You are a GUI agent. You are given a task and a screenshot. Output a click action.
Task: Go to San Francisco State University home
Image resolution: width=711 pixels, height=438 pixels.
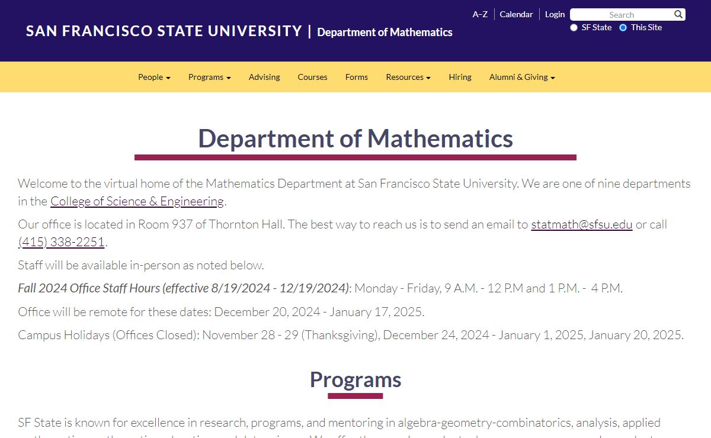pyautogui.click(x=164, y=31)
